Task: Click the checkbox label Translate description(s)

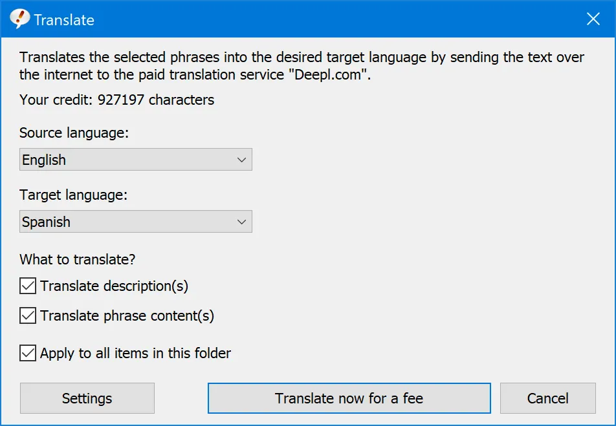Action: 116,286
